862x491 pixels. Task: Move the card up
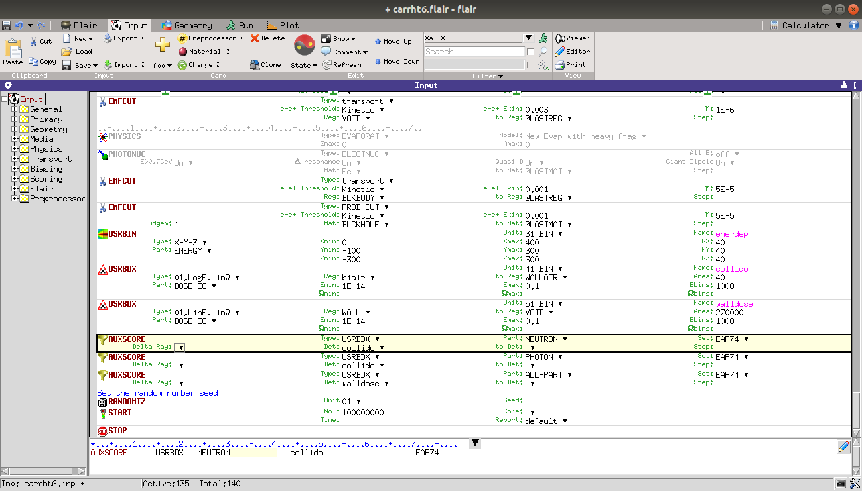click(x=393, y=42)
